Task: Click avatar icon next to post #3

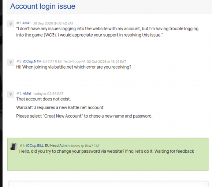Action: coord(11,94)
